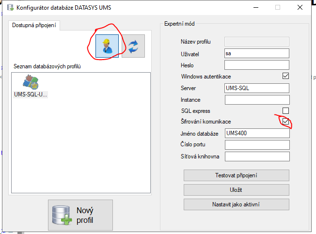The height and width of the screenshot is (234, 316).
Task: Click into the Heslo password field
Action: (x=257, y=65)
